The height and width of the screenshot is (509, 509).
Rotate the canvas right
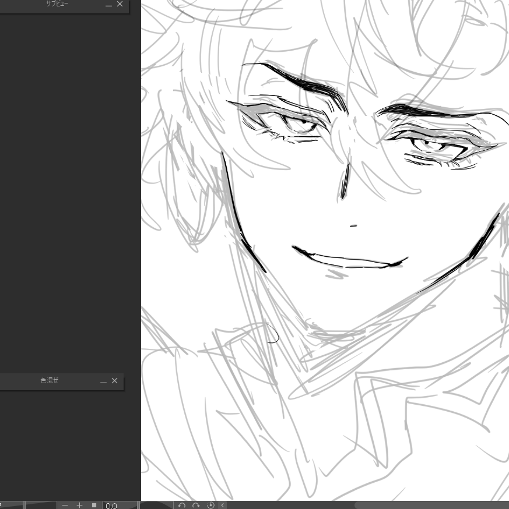(x=196, y=505)
